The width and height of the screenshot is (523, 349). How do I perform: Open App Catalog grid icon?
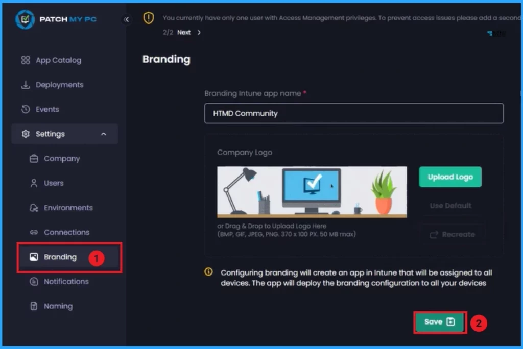[26, 60]
